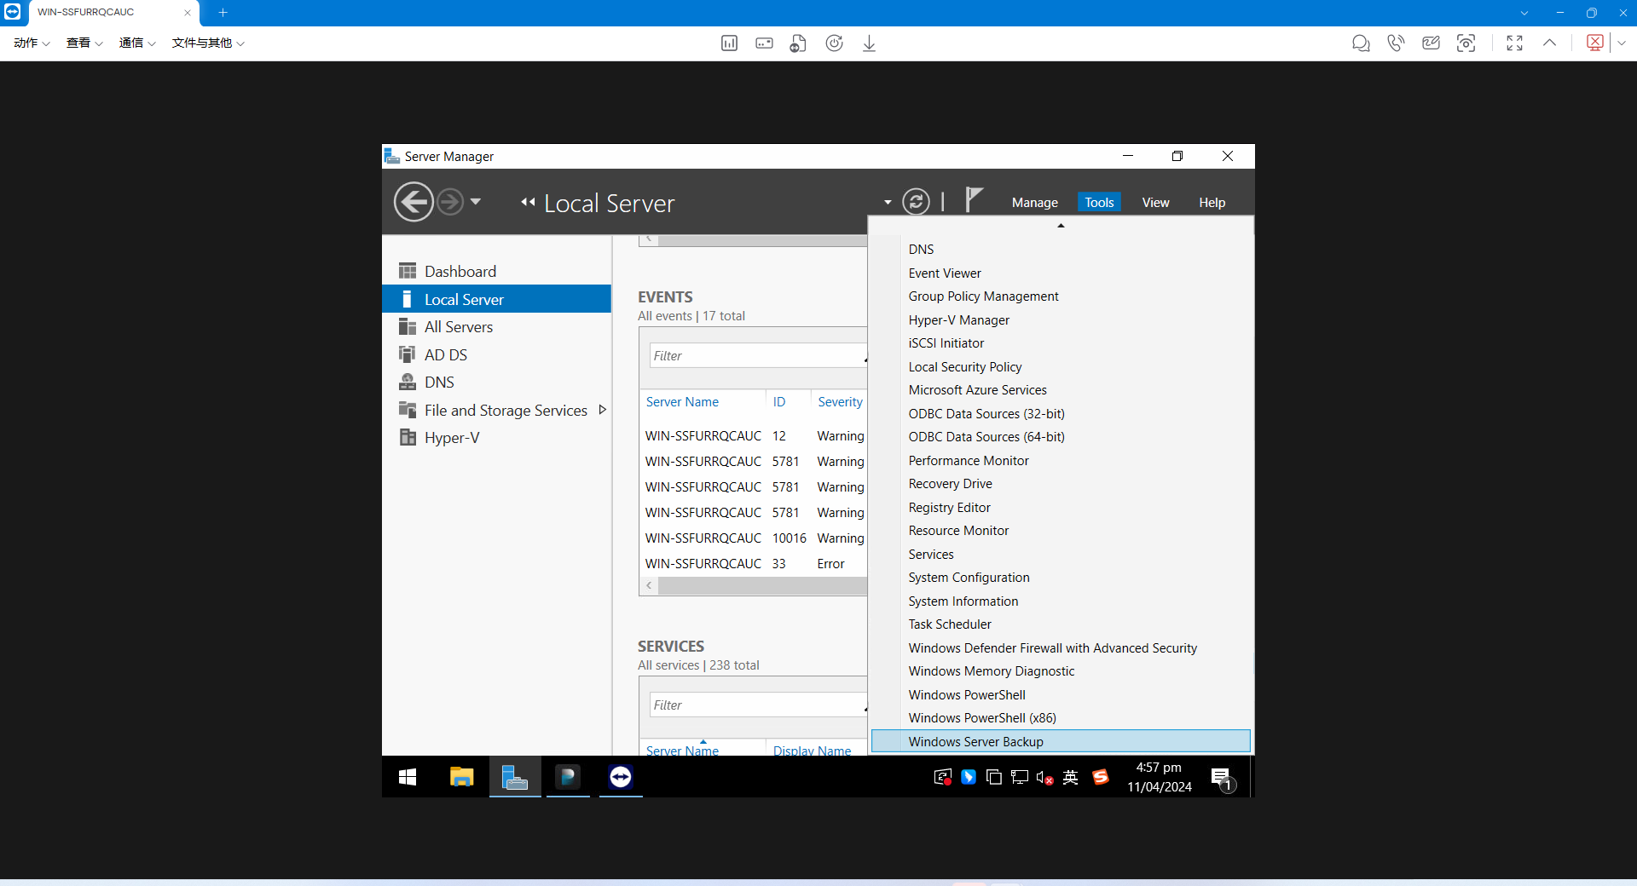The image size is (1637, 886).
Task: Sort events by the Severity column
Action: click(x=840, y=401)
